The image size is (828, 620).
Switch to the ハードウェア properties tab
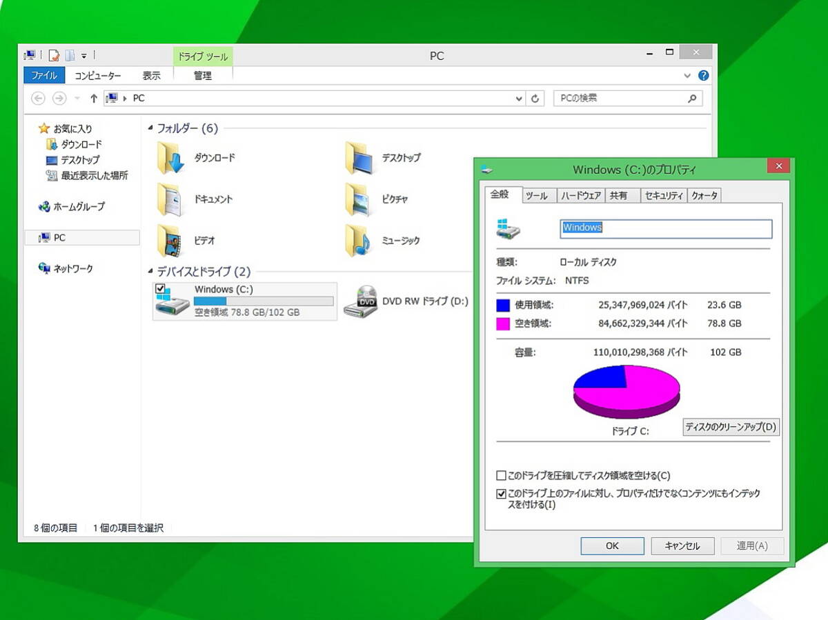point(581,196)
